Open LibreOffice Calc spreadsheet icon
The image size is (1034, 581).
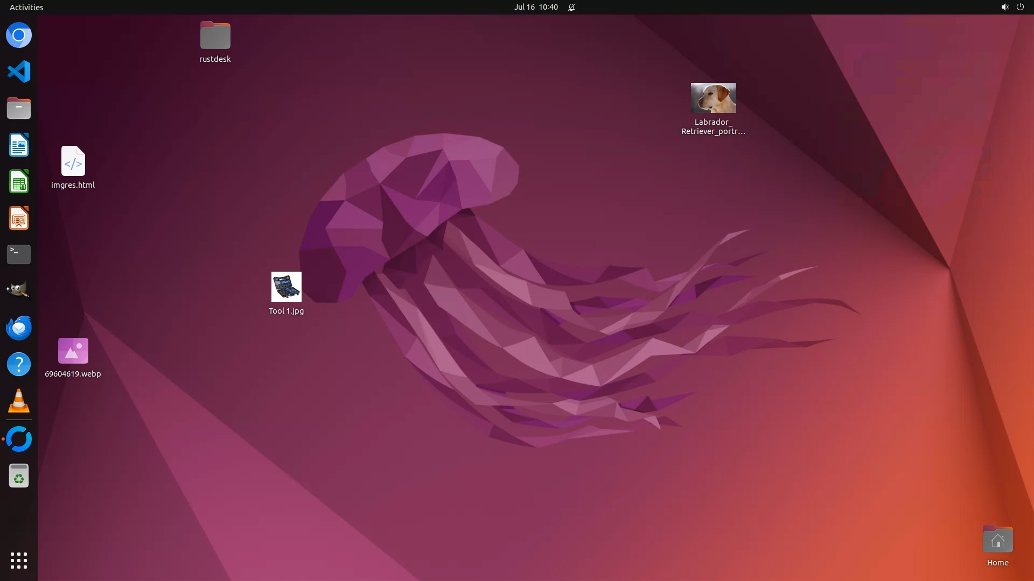19,181
